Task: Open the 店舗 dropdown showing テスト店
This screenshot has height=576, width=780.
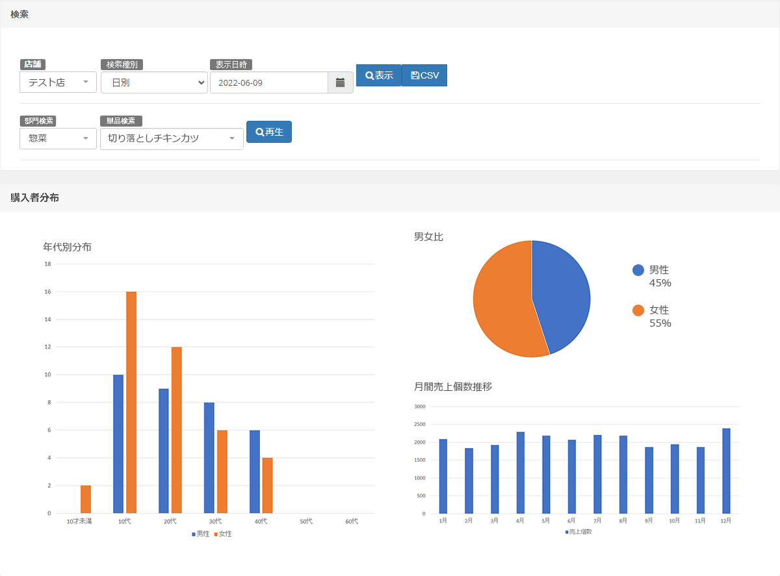Action: [58, 82]
